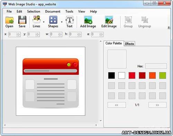The image size is (173, 136).
Task: Click the green circle in the canvas image
Action: (69, 65)
